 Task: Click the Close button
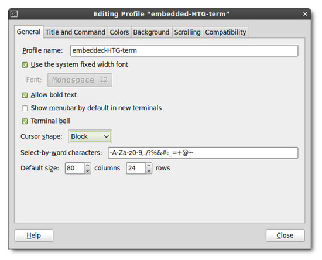[x=285, y=235]
